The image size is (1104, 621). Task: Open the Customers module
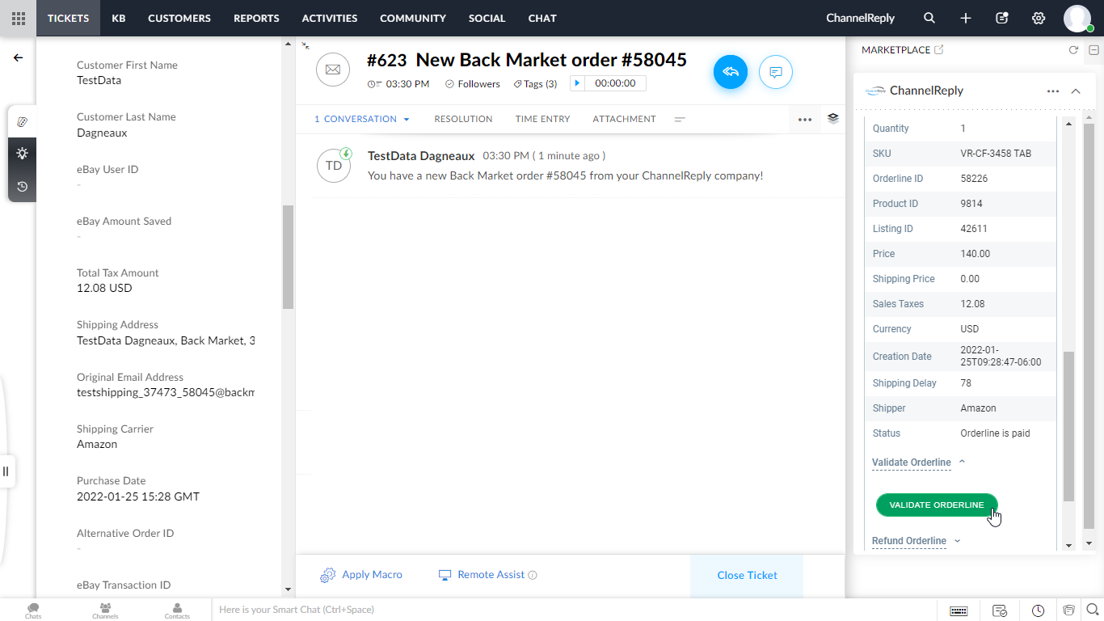tap(179, 18)
